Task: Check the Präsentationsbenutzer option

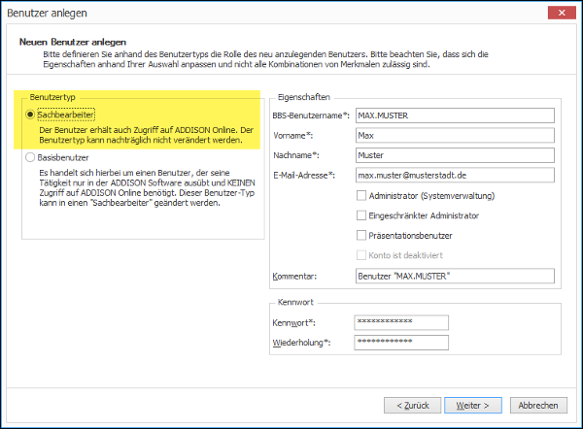Action: (x=361, y=236)
